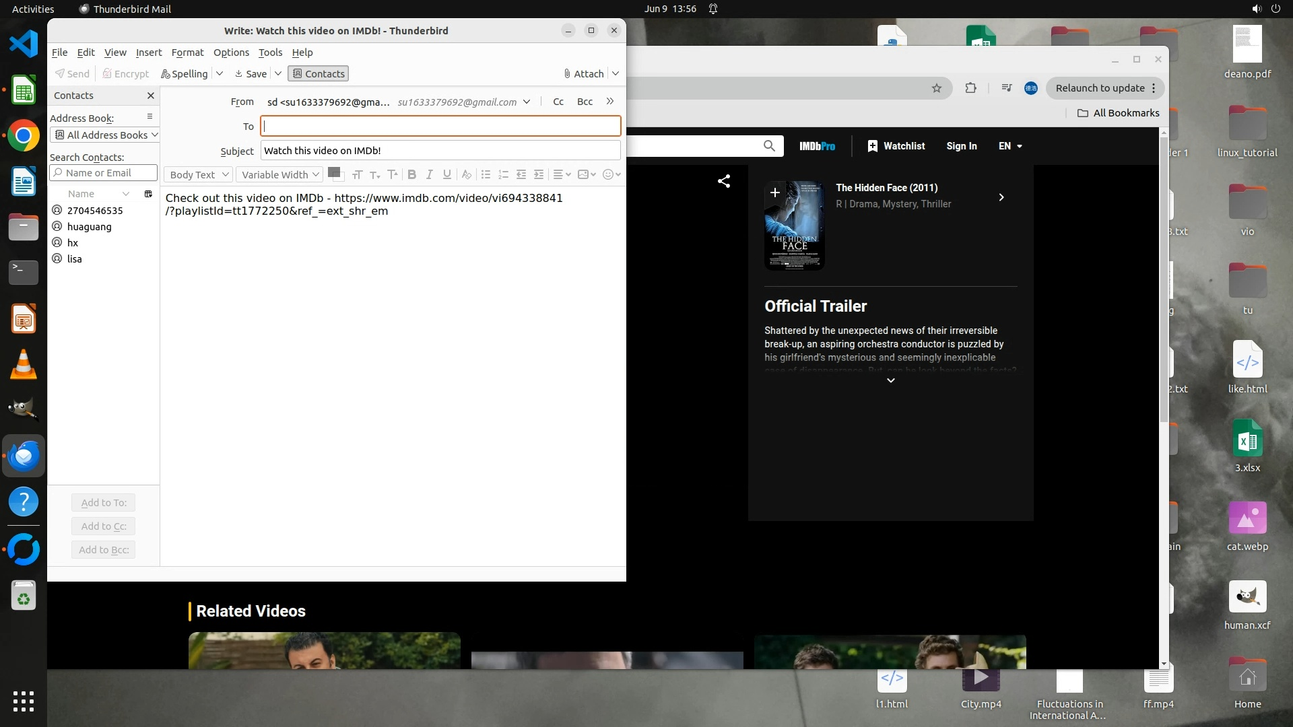This screenshot has height=727, width=1293.
Task: Apply numbered list formatting
Action: tap(503, 174)
